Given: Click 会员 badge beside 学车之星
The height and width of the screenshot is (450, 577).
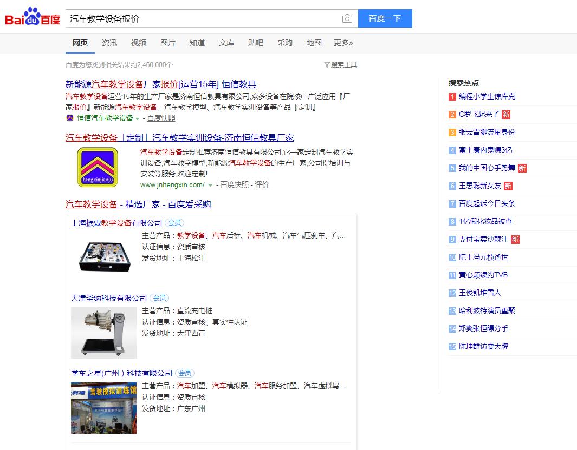Looking at the screenshot, I should [185, 373].
